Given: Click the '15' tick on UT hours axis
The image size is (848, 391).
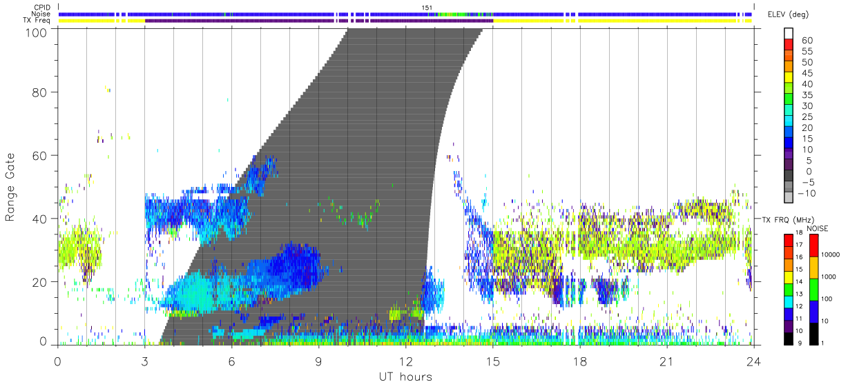Looking at the screenshot, I should pyautogui.click(x=493, y=361).
